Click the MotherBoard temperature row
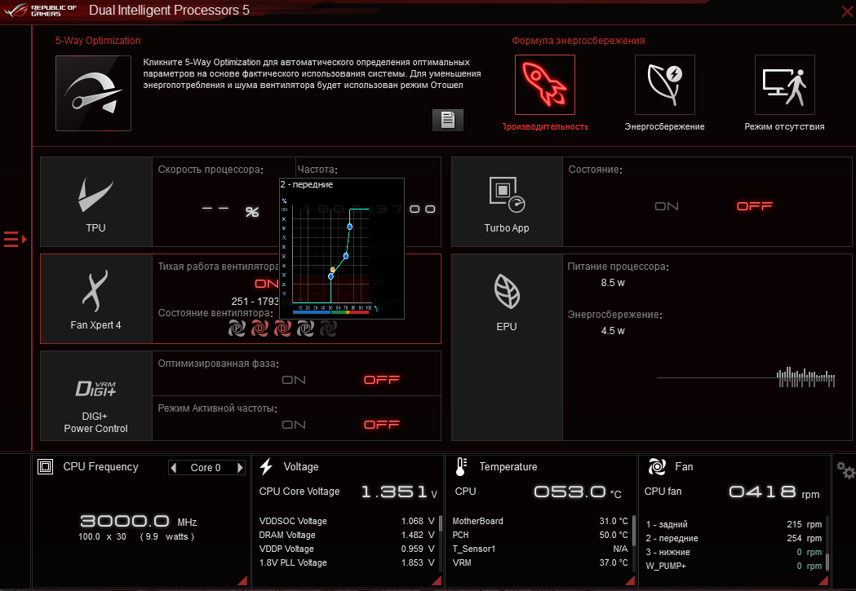 540,521
